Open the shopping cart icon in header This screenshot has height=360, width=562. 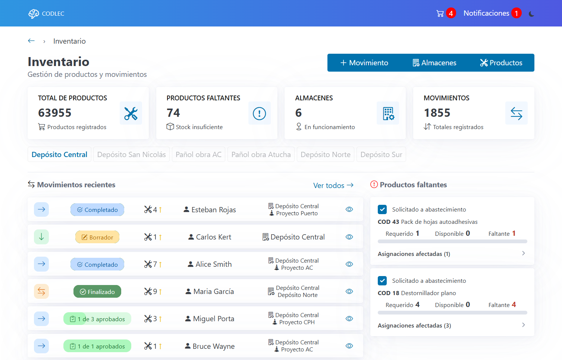click(440, 13)
